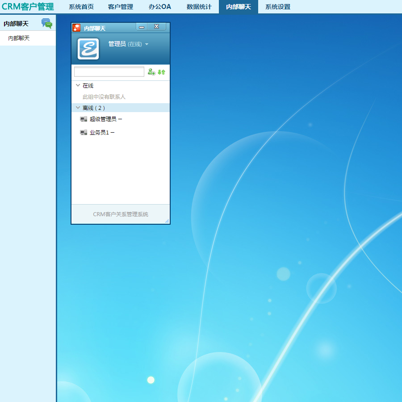Click the 此组中没有联系人 text
The image size is (402, 402).
(x=104, y=97)
